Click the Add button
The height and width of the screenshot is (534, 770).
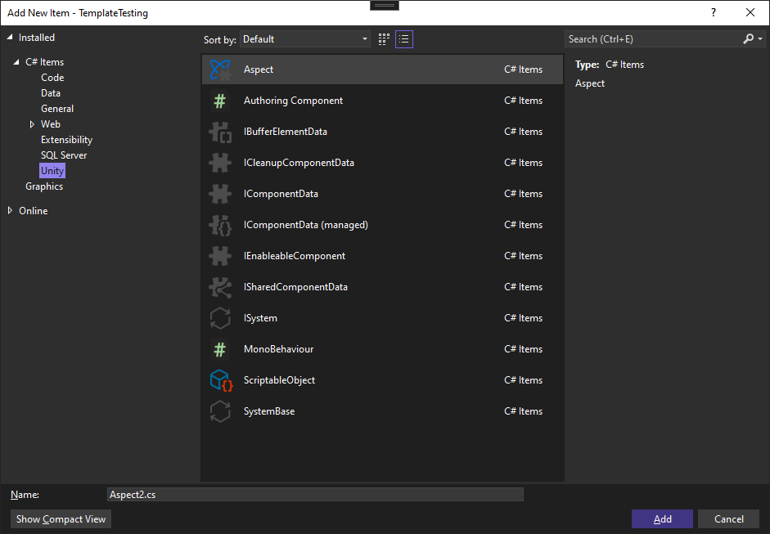(x=661, y=518)
